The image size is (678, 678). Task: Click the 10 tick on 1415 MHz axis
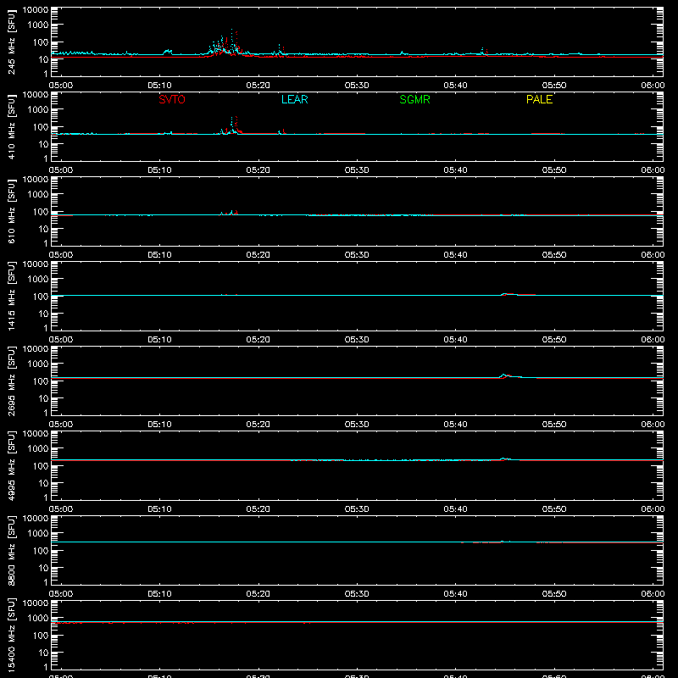coord(44,314)
